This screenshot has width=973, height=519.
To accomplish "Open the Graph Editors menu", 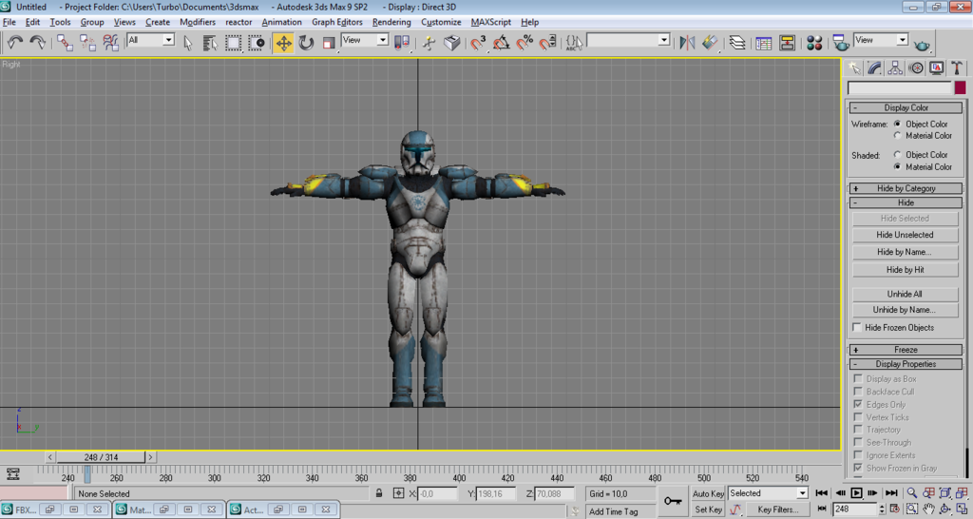I will 337,22.
